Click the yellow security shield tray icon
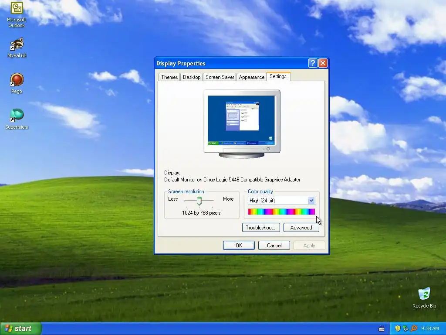 [398, 328]
